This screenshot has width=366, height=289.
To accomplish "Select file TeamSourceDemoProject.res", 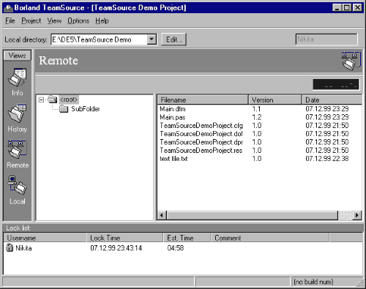I will (x=201, y=151).
